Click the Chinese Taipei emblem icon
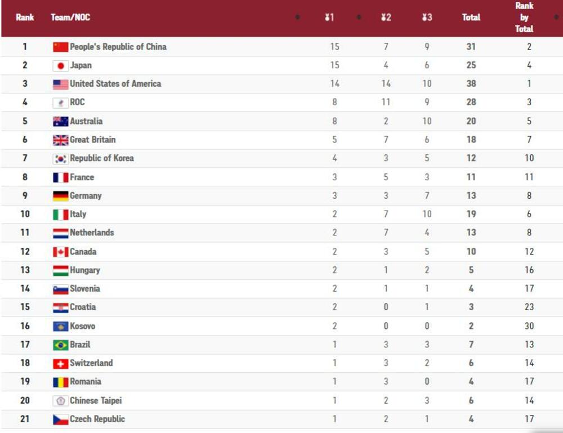 click(x=60, y=400)
